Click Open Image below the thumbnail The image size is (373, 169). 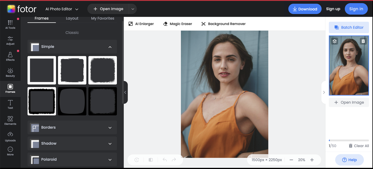coord(349,102)
